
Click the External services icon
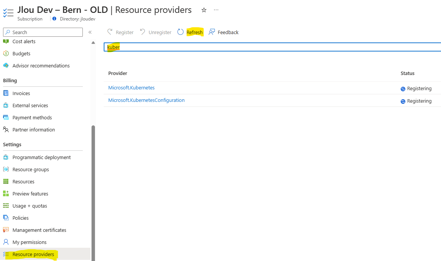6,105
